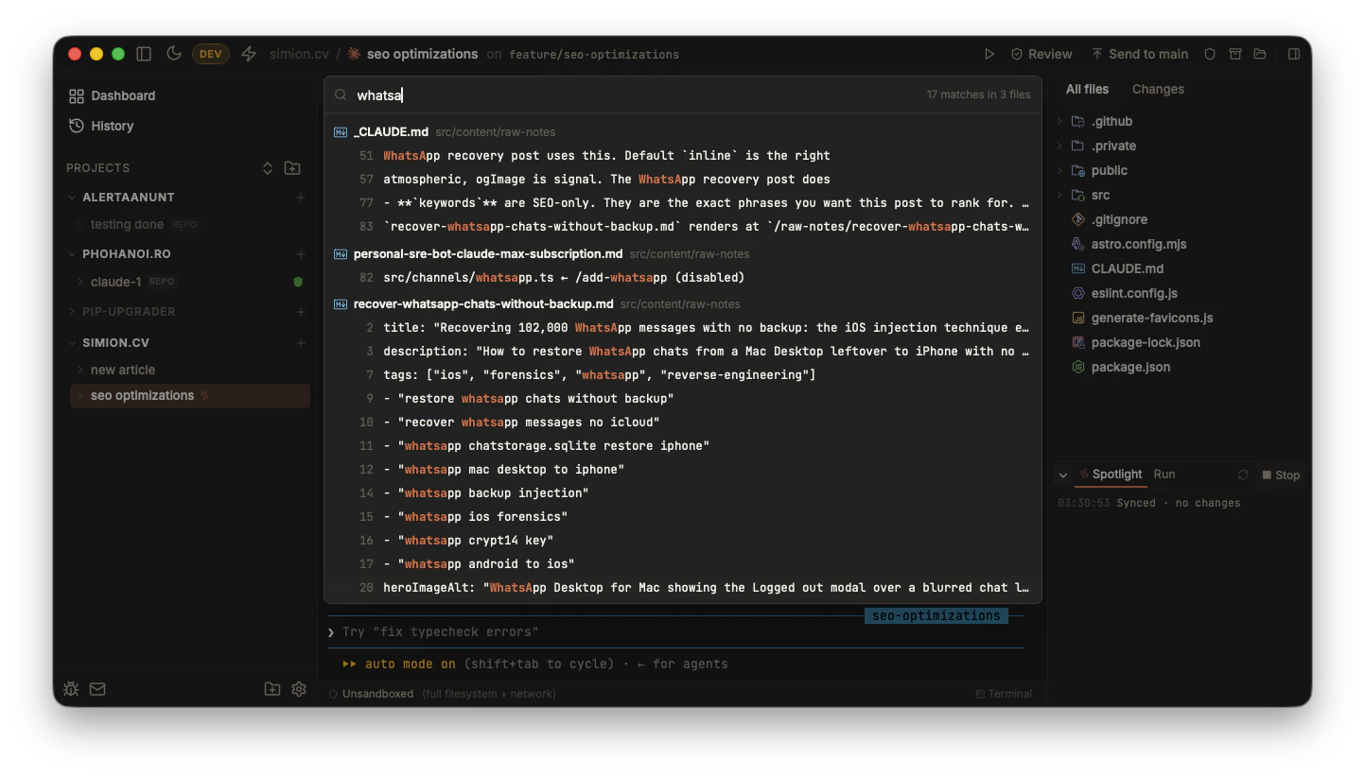Click the Stop button in the Spotlight panel
Screen dimensions: 1365x777
point(1281,475)
